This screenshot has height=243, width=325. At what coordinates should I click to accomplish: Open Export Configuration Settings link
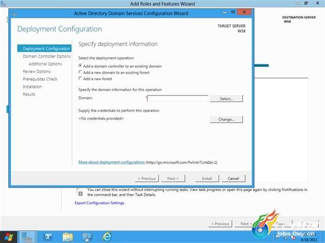(x=99, y=203)
